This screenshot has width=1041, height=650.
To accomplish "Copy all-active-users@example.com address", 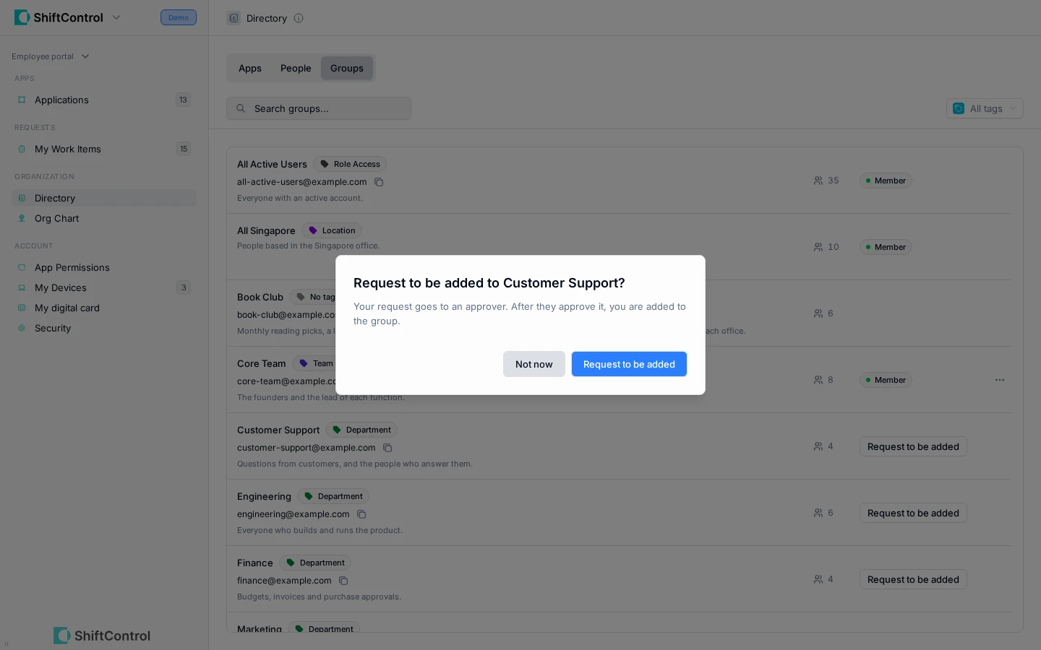I will (379, 182).
